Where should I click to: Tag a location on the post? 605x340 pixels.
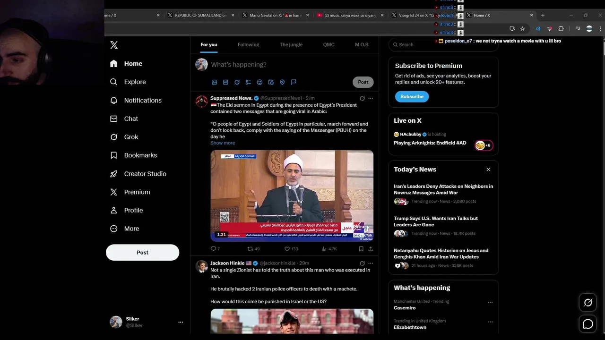pos(282,82)
